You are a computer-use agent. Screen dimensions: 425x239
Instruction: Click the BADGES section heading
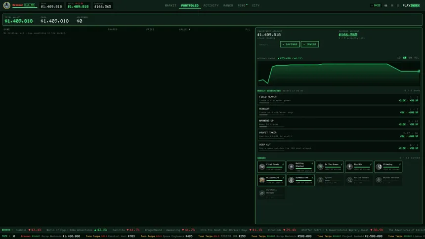tap(261, 158)
